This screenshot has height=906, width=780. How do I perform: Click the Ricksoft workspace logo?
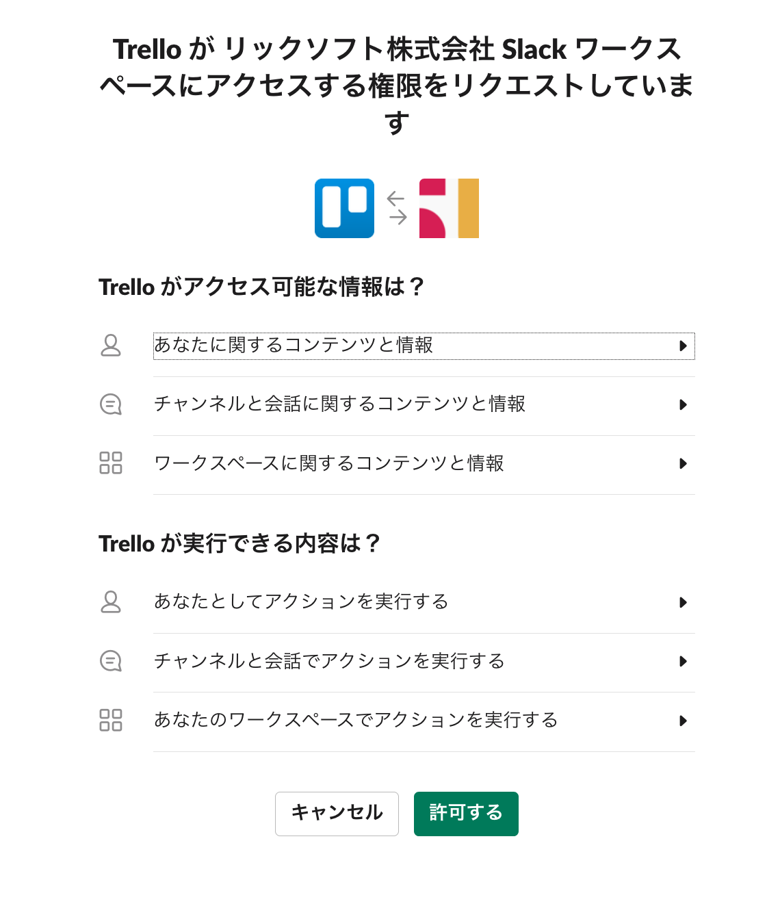click(x=449, y=208)
